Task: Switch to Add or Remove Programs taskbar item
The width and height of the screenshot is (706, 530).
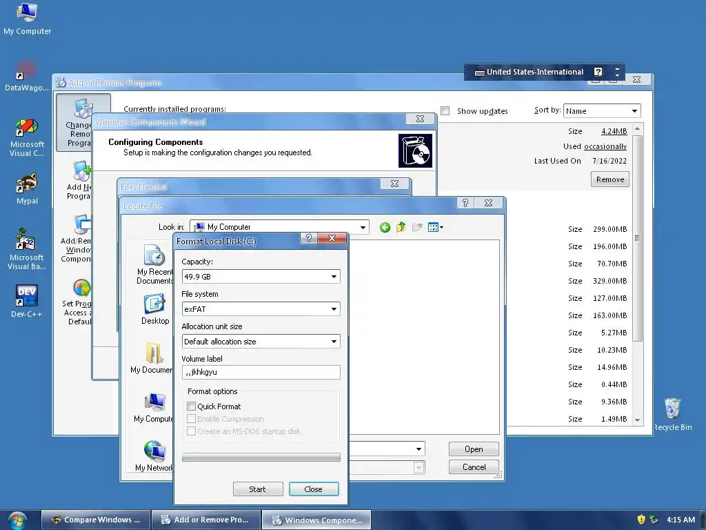Action: [x=205, y=520]
